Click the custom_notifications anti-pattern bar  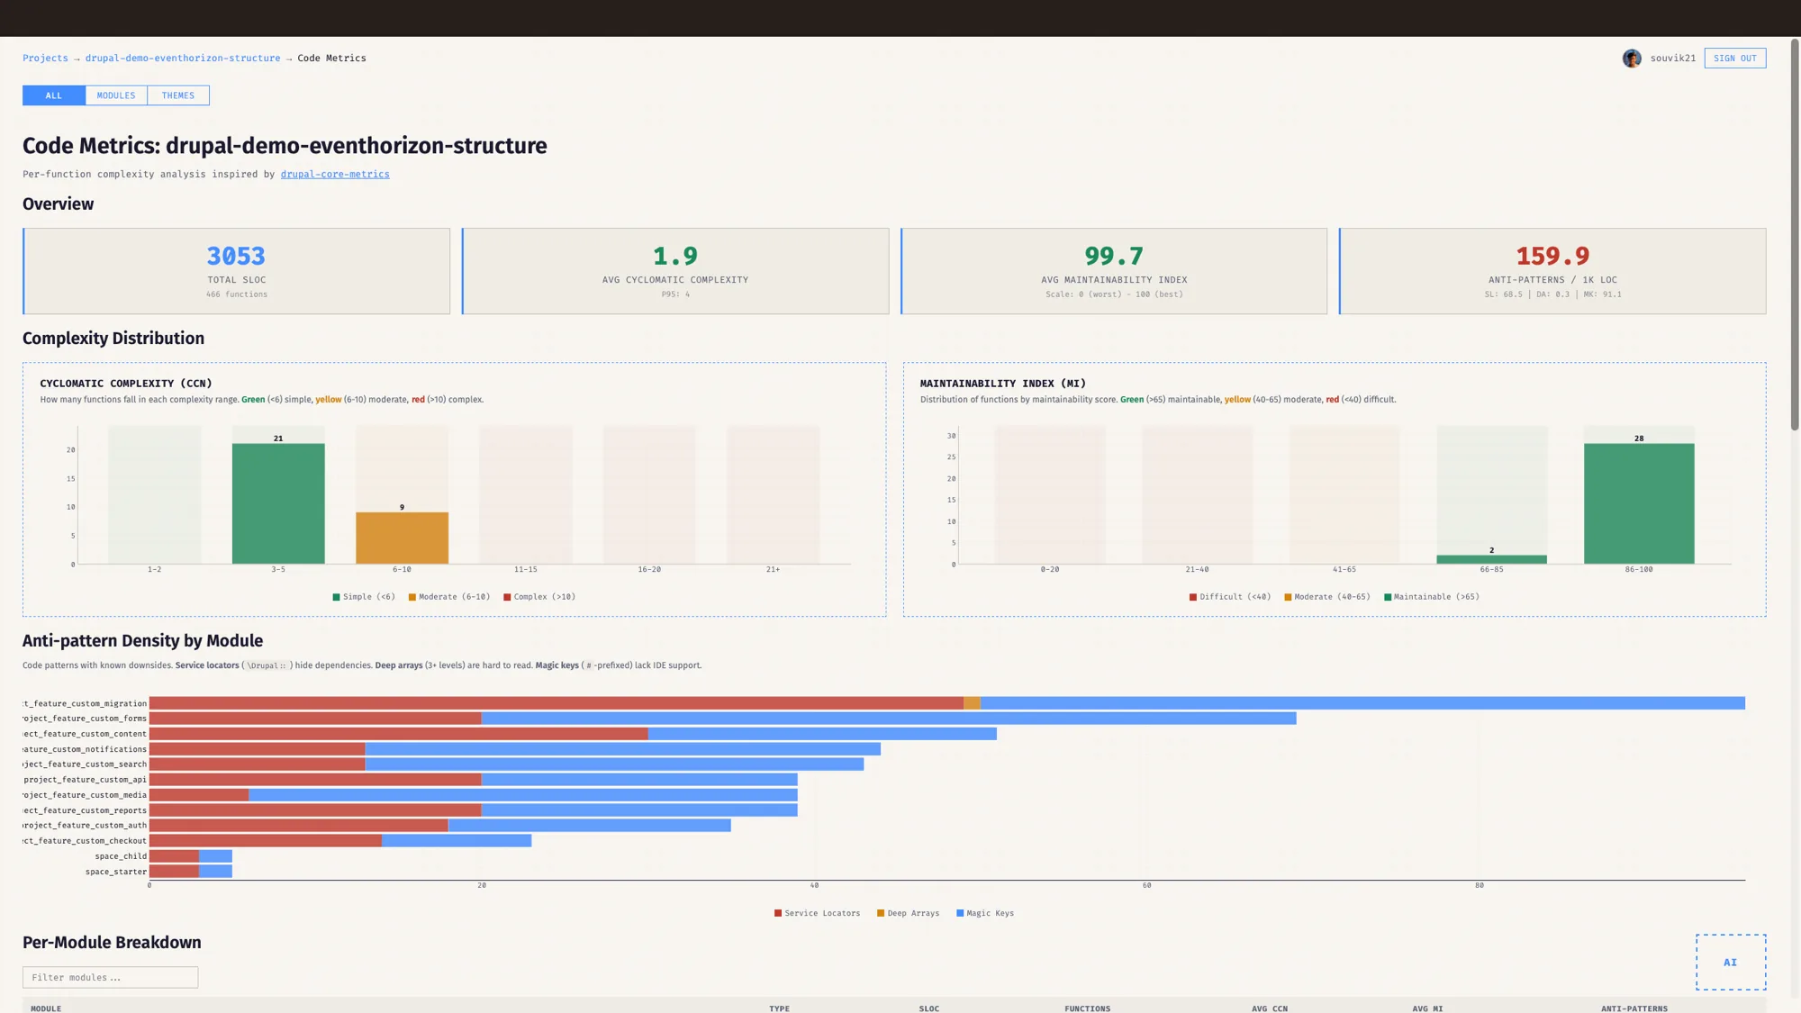click(x=515, y=749)
